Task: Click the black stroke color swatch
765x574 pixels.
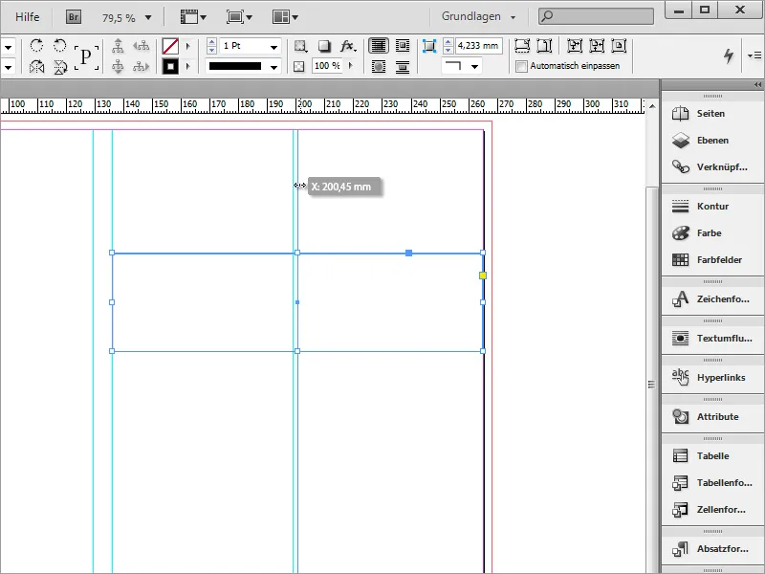Action: [170, 66]
